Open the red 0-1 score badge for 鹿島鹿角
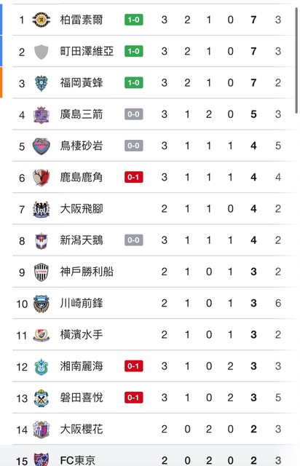This screenshot has height=466, width=300. [x=133, y=177]
